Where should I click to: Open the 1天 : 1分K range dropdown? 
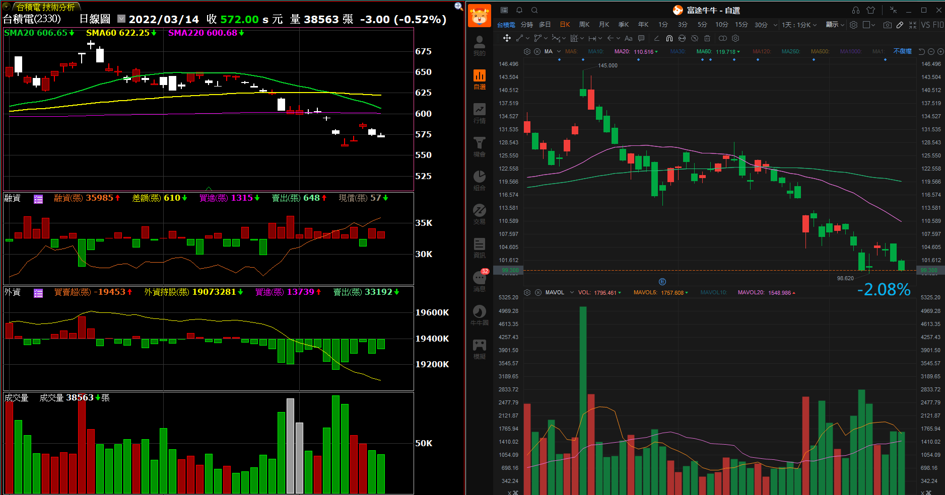tap(799, 25)
